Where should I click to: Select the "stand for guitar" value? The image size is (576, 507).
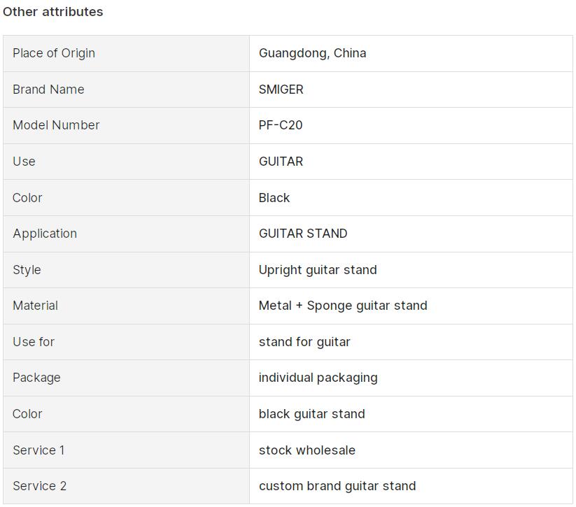(304, 342)
